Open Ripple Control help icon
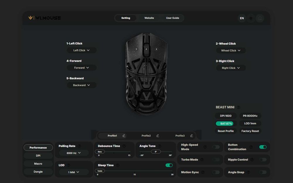This screenshot has width=293, height=183. (252, 160)
